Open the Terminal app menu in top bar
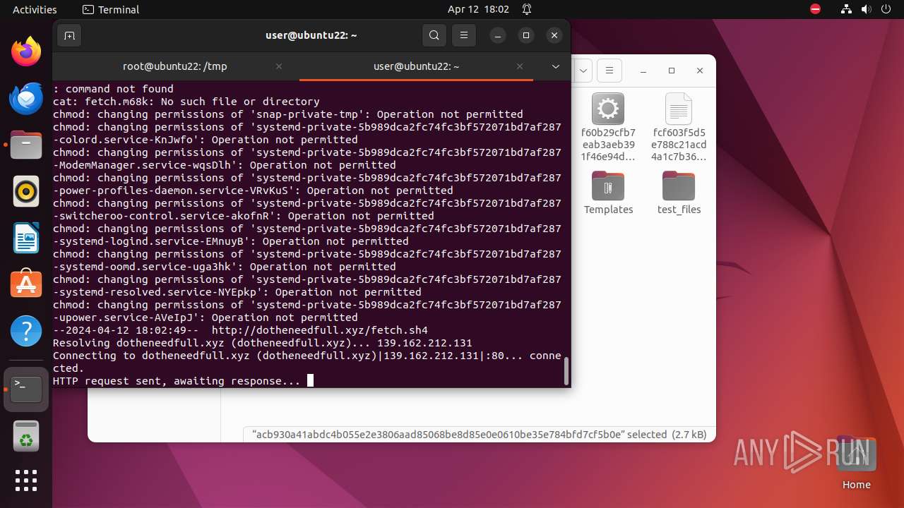Viewport: 904px width, 508px height. tap(111, 9)
